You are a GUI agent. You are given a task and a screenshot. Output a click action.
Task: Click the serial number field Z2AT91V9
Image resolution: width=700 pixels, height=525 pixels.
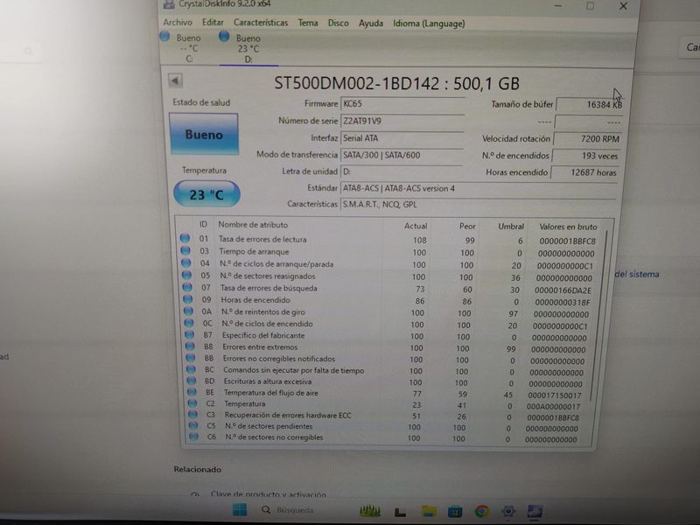(402, 121)
